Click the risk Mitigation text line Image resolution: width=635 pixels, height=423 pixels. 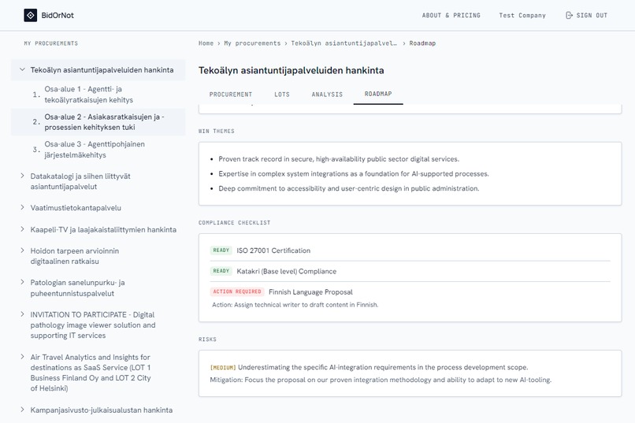point(381,380)
